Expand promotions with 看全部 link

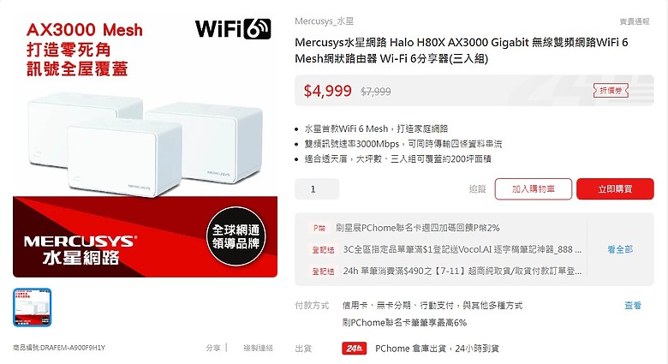pyautogui.click(x=620, y=249)
